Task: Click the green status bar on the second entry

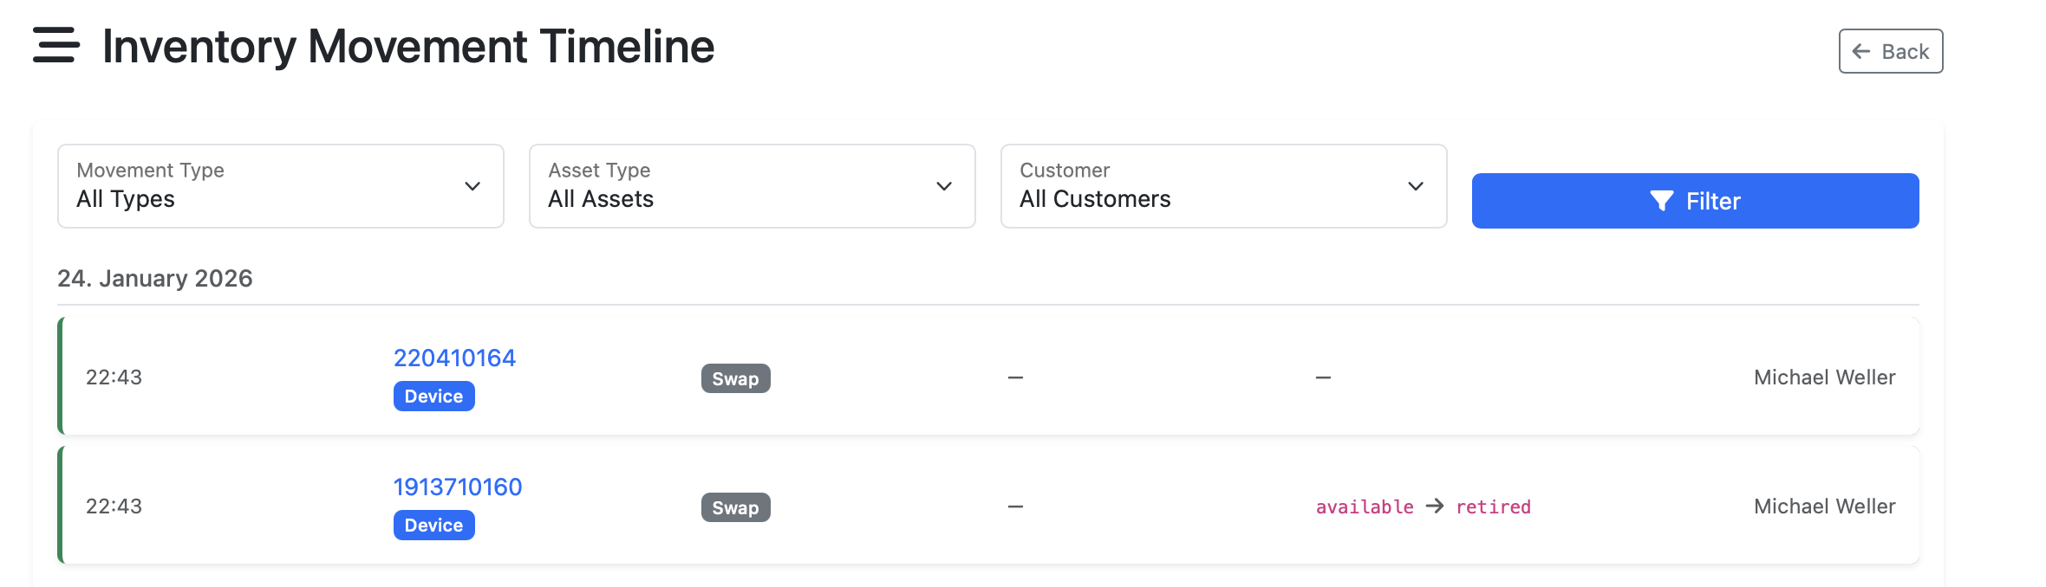Action: [x=59, y=505]
